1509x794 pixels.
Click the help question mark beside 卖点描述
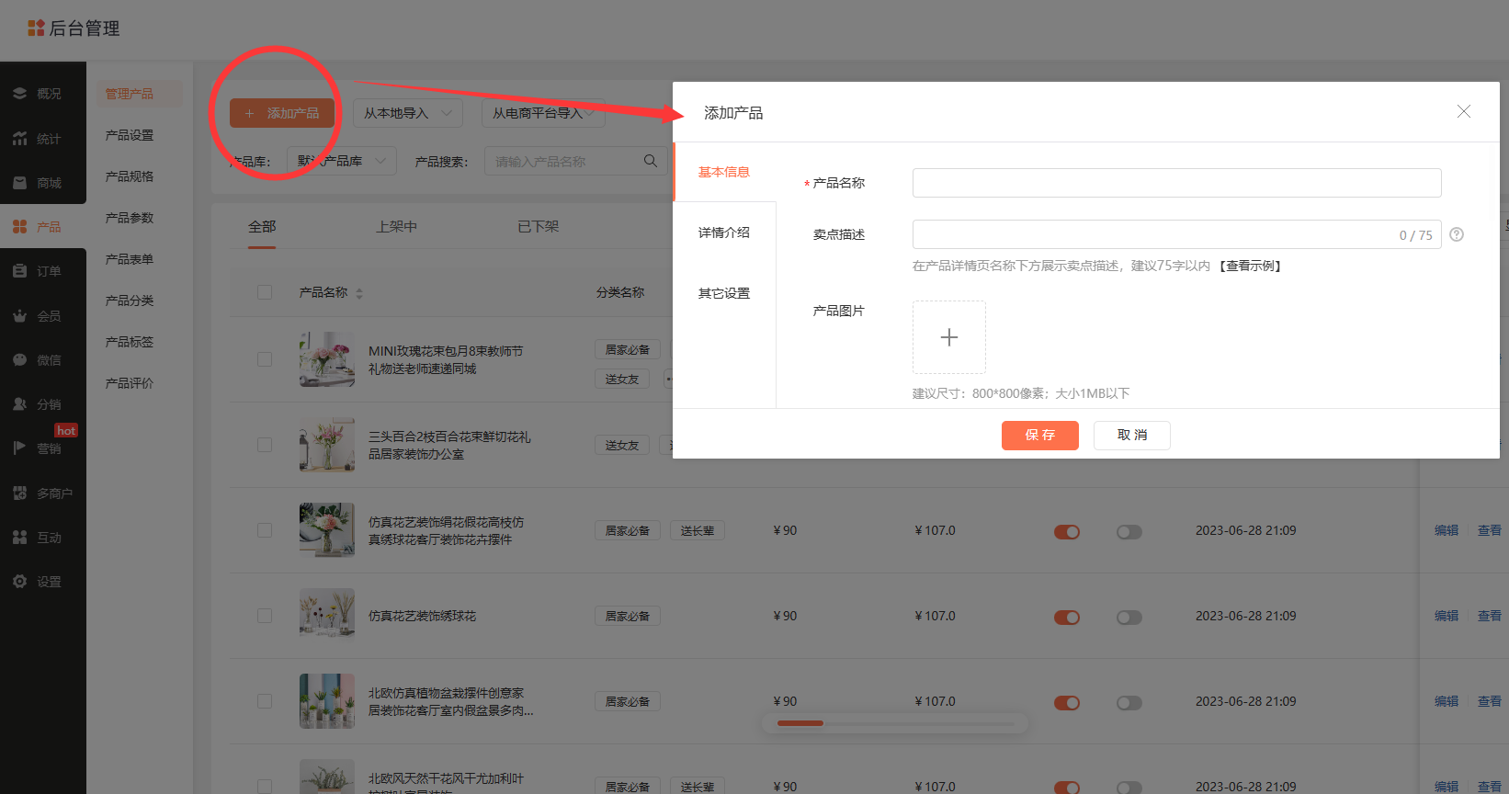(x=1457, y=234)
